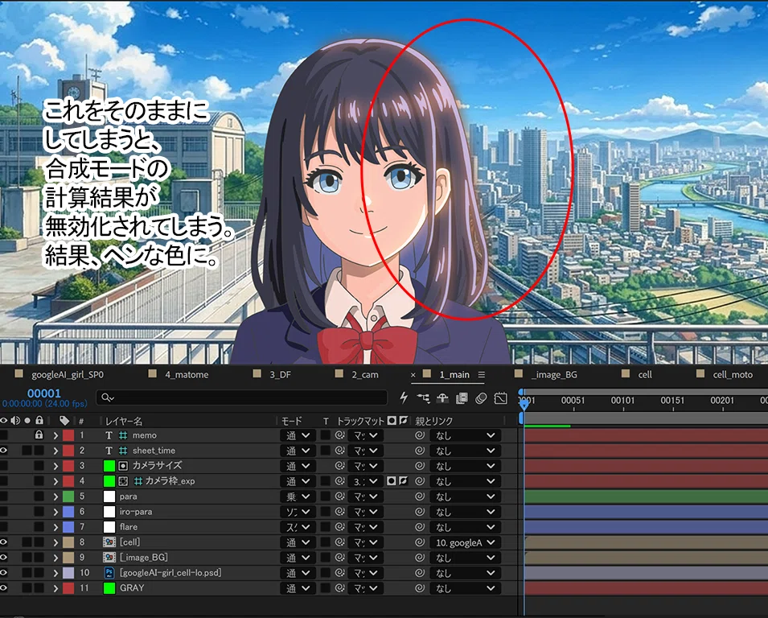This screenshot has width=768, height=618.
Task: Click the lock column header icon
Action: (x=39, y=421)
